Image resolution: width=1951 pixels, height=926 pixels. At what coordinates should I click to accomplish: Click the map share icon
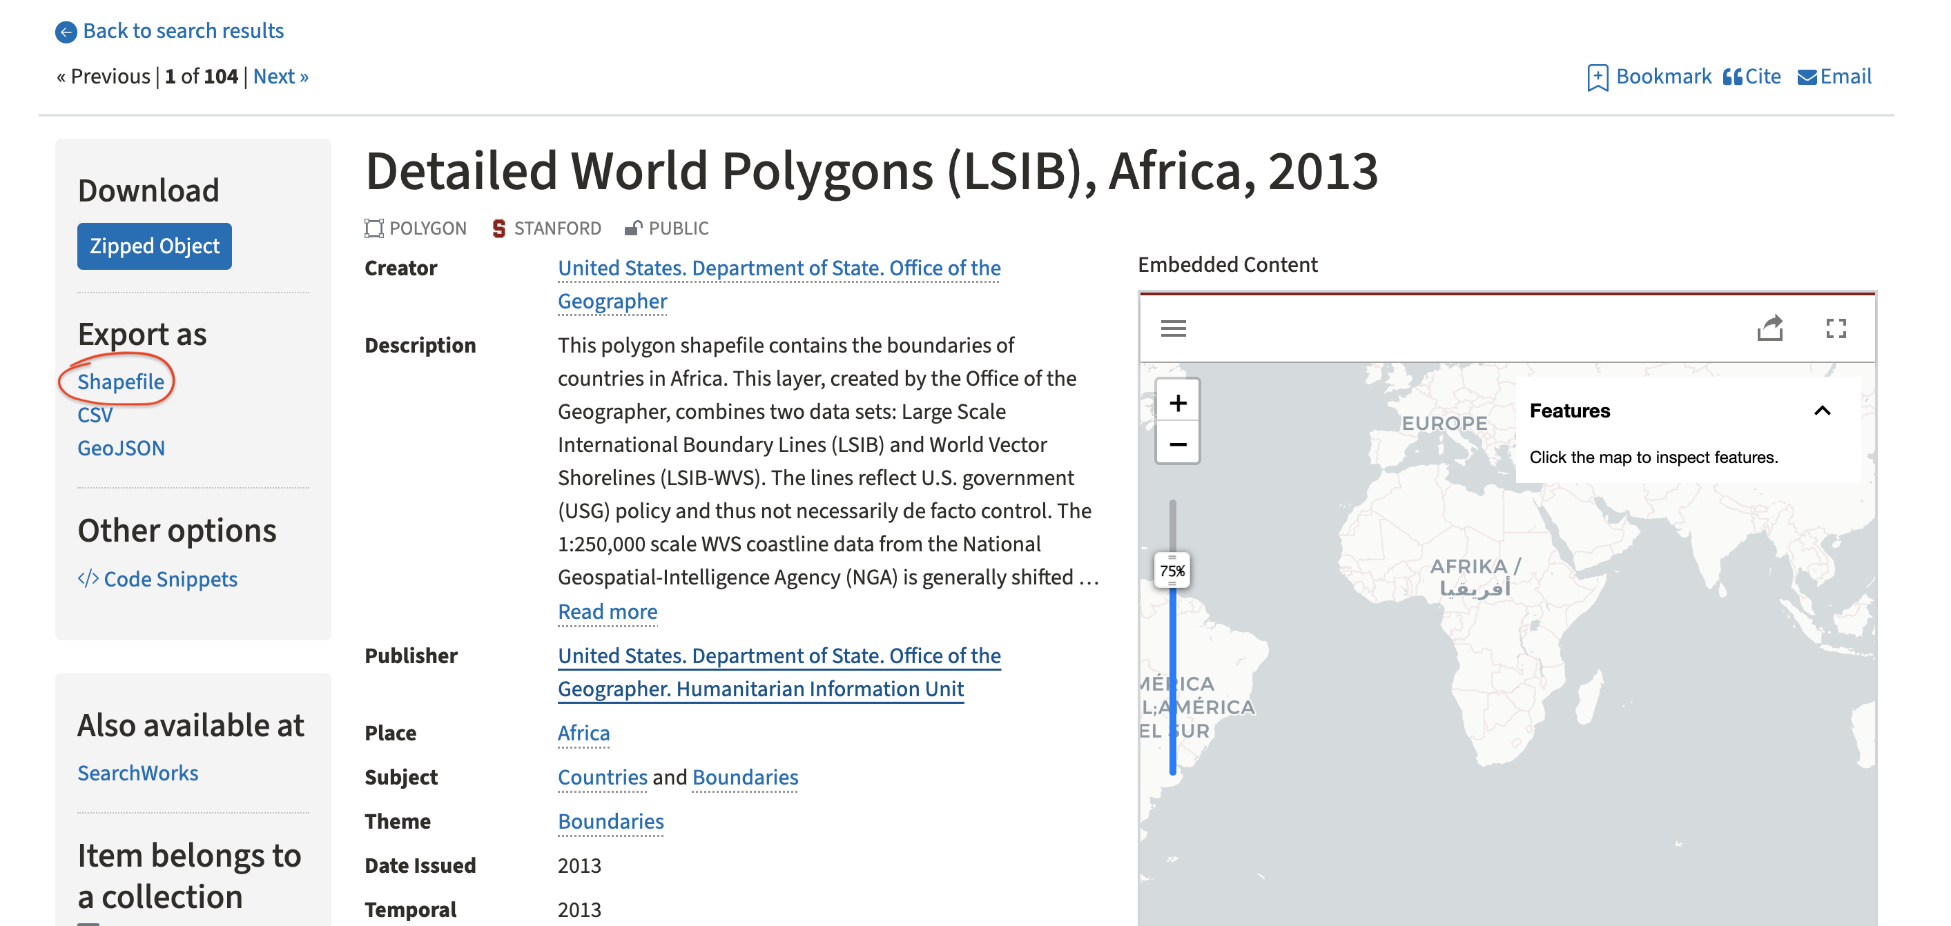(1770, 328)
